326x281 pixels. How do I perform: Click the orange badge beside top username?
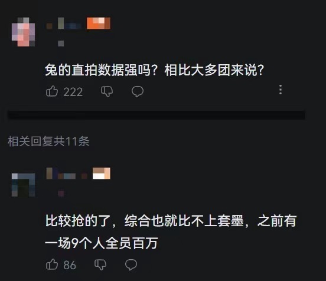click(99, 23)
